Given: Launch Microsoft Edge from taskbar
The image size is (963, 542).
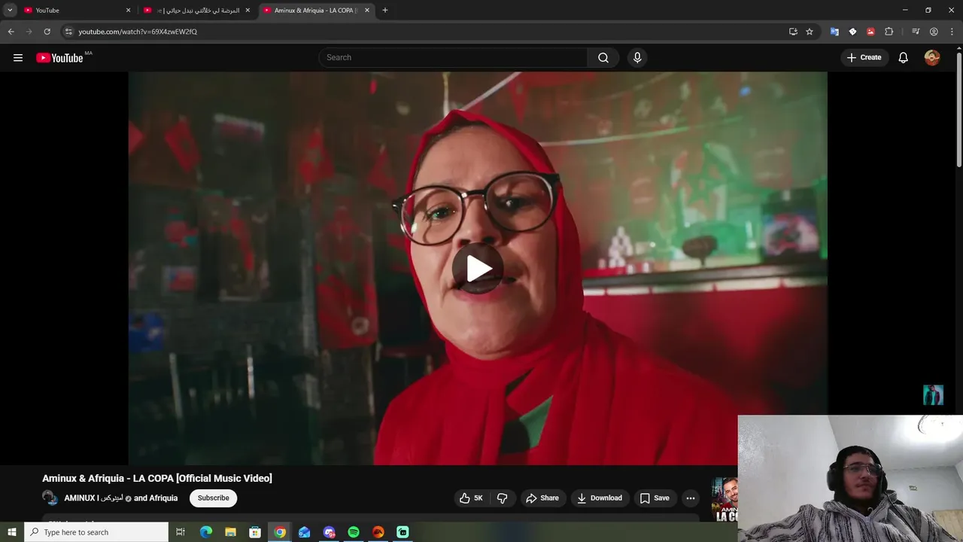Looking at the screenshot, I should [205, 532].
